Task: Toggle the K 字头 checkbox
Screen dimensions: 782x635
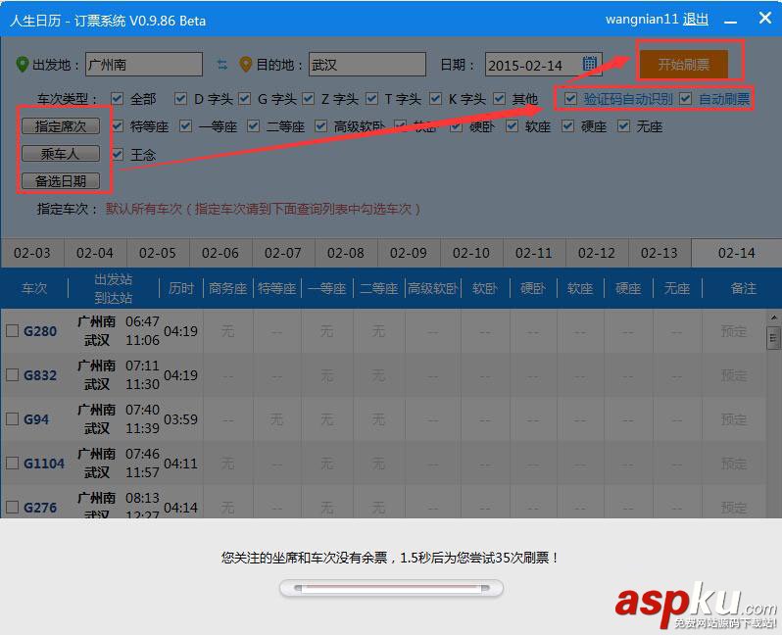Action: 435,99
